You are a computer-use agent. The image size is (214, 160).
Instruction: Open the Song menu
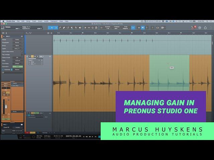point(28,21)
